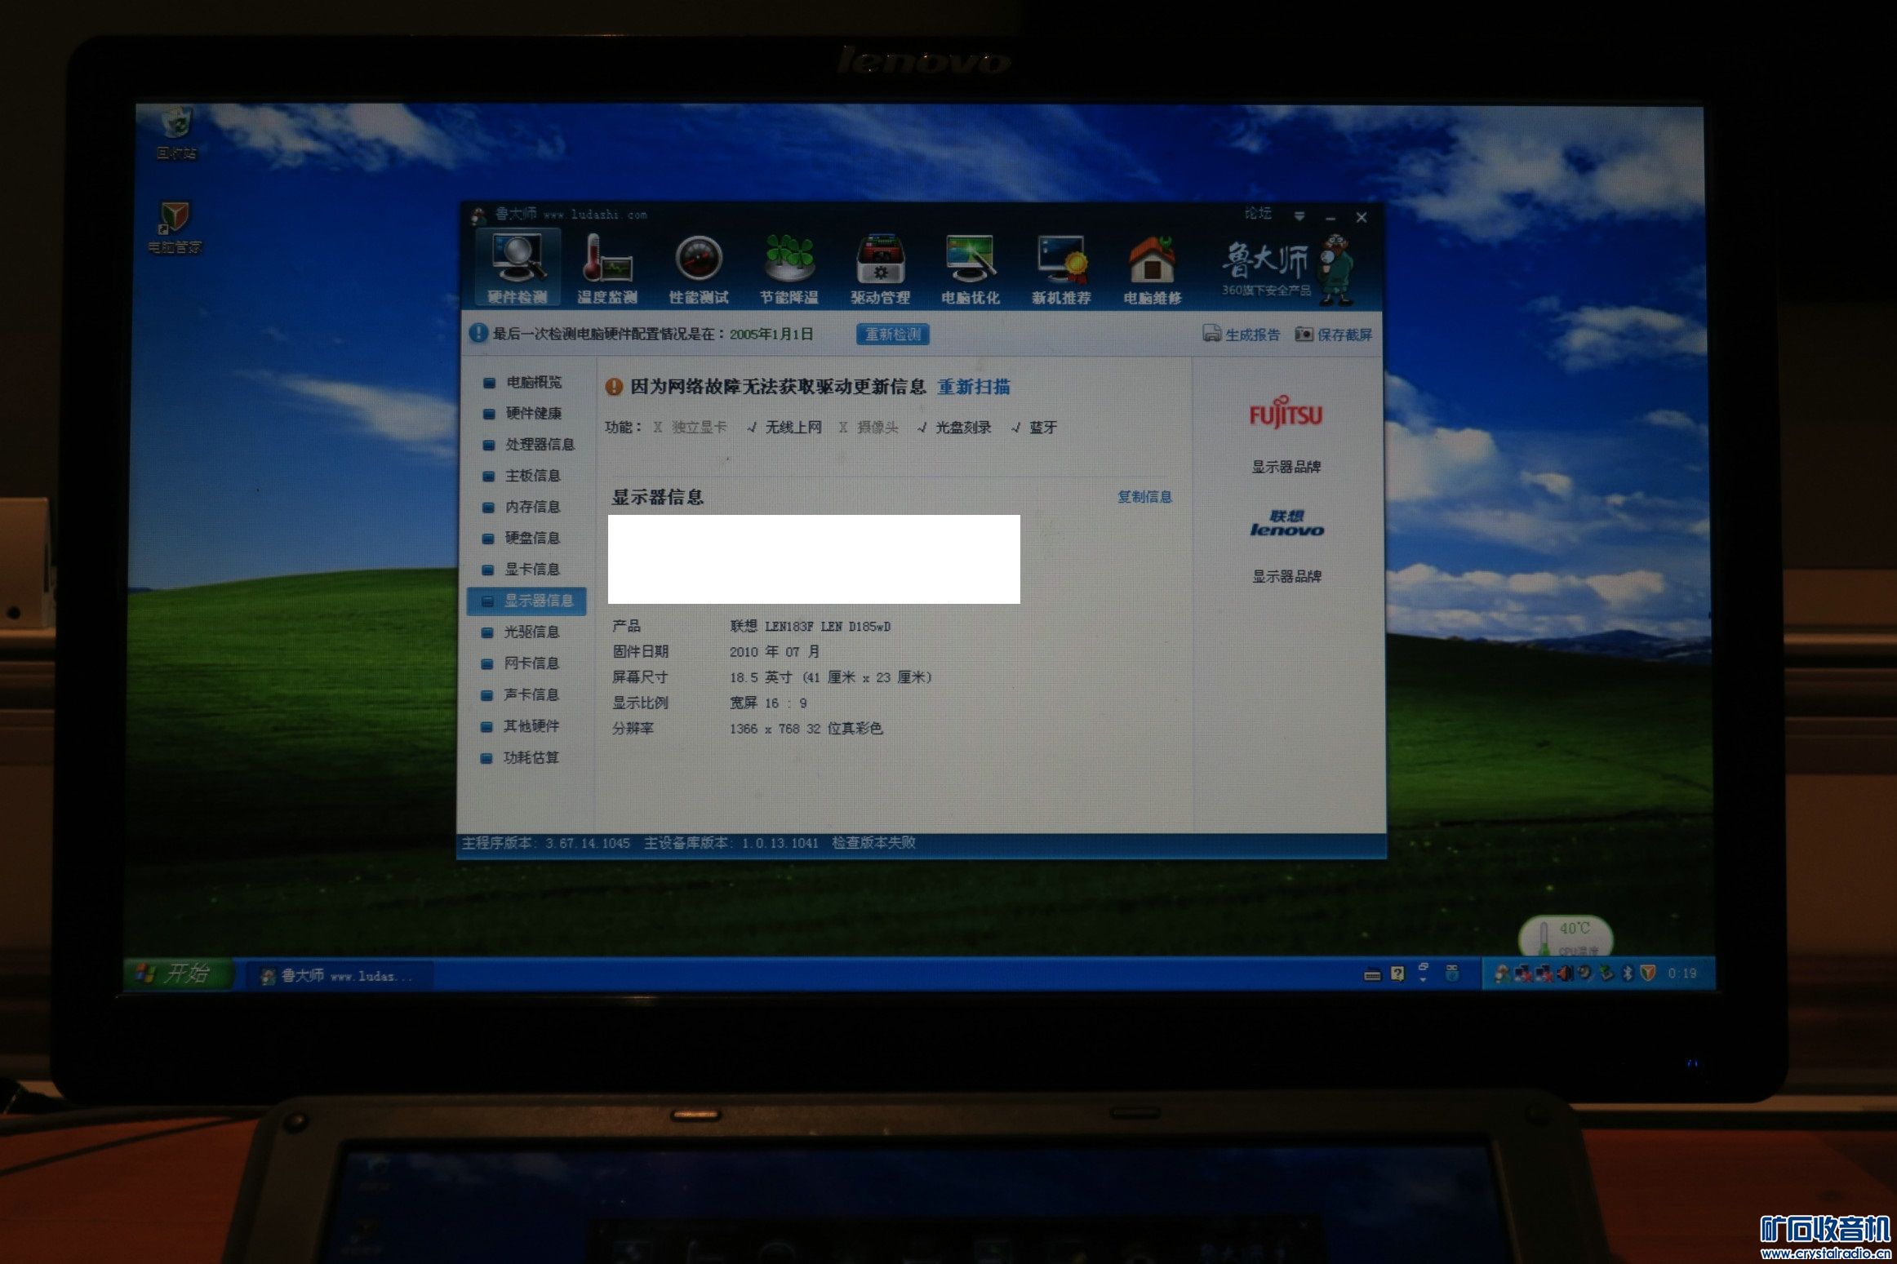Screen dimensions: 1897x1264
Task: Click the language bar help question-mark icon
Action: pyautogui.click(x=1398, y=974)
